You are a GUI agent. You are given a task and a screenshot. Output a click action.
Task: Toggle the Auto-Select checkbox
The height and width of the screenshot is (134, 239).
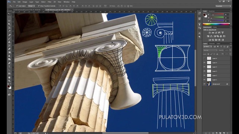coord(17,6)
